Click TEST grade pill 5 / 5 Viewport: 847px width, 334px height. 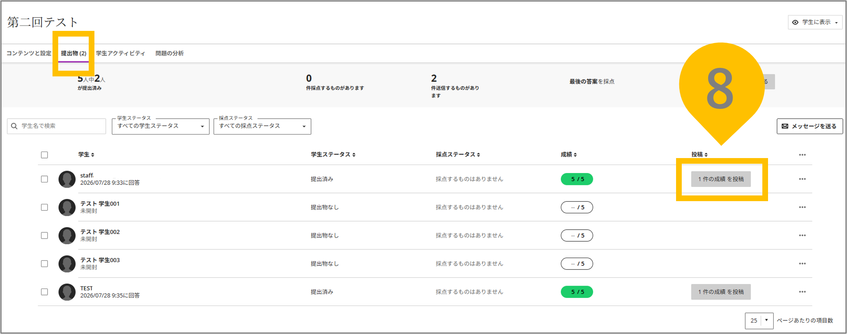click(x=577, y=292)
